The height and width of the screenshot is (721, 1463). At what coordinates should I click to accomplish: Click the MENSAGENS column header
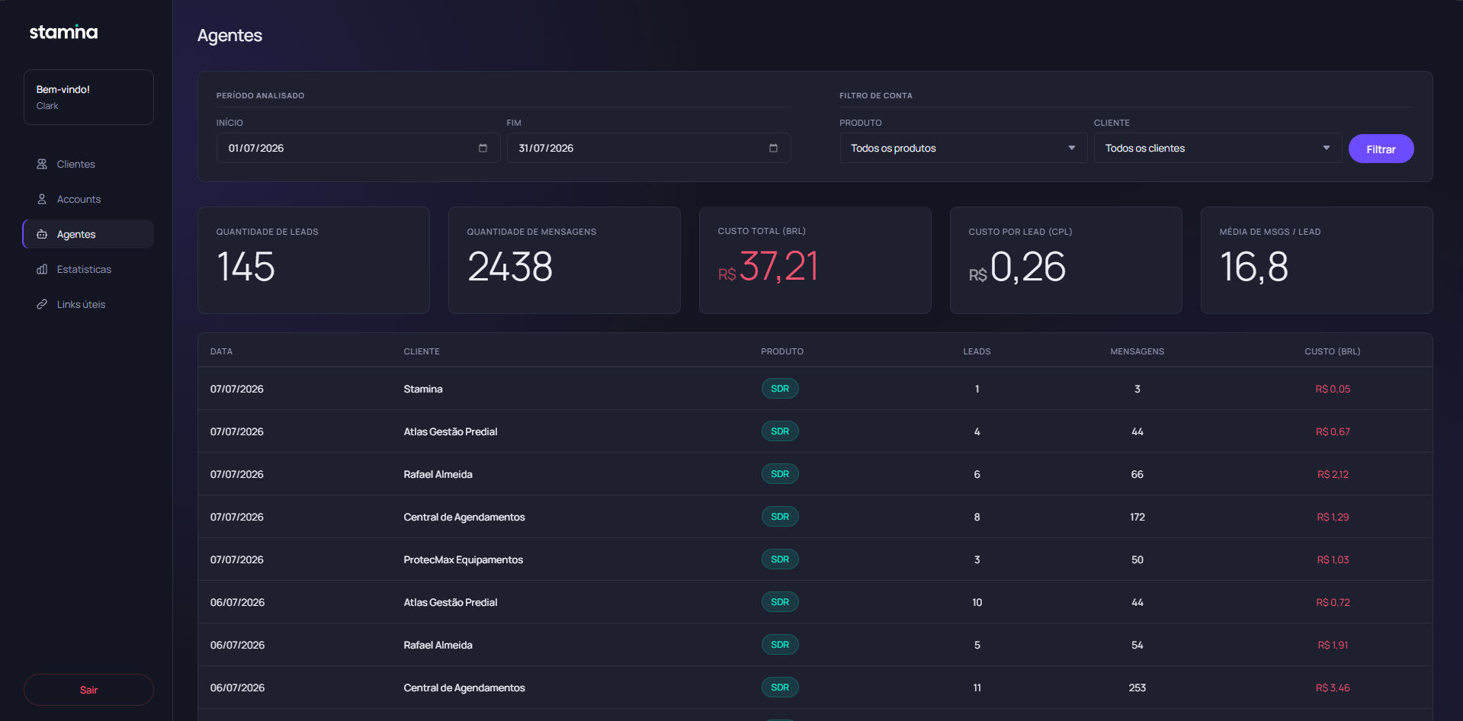[1137, 351]
